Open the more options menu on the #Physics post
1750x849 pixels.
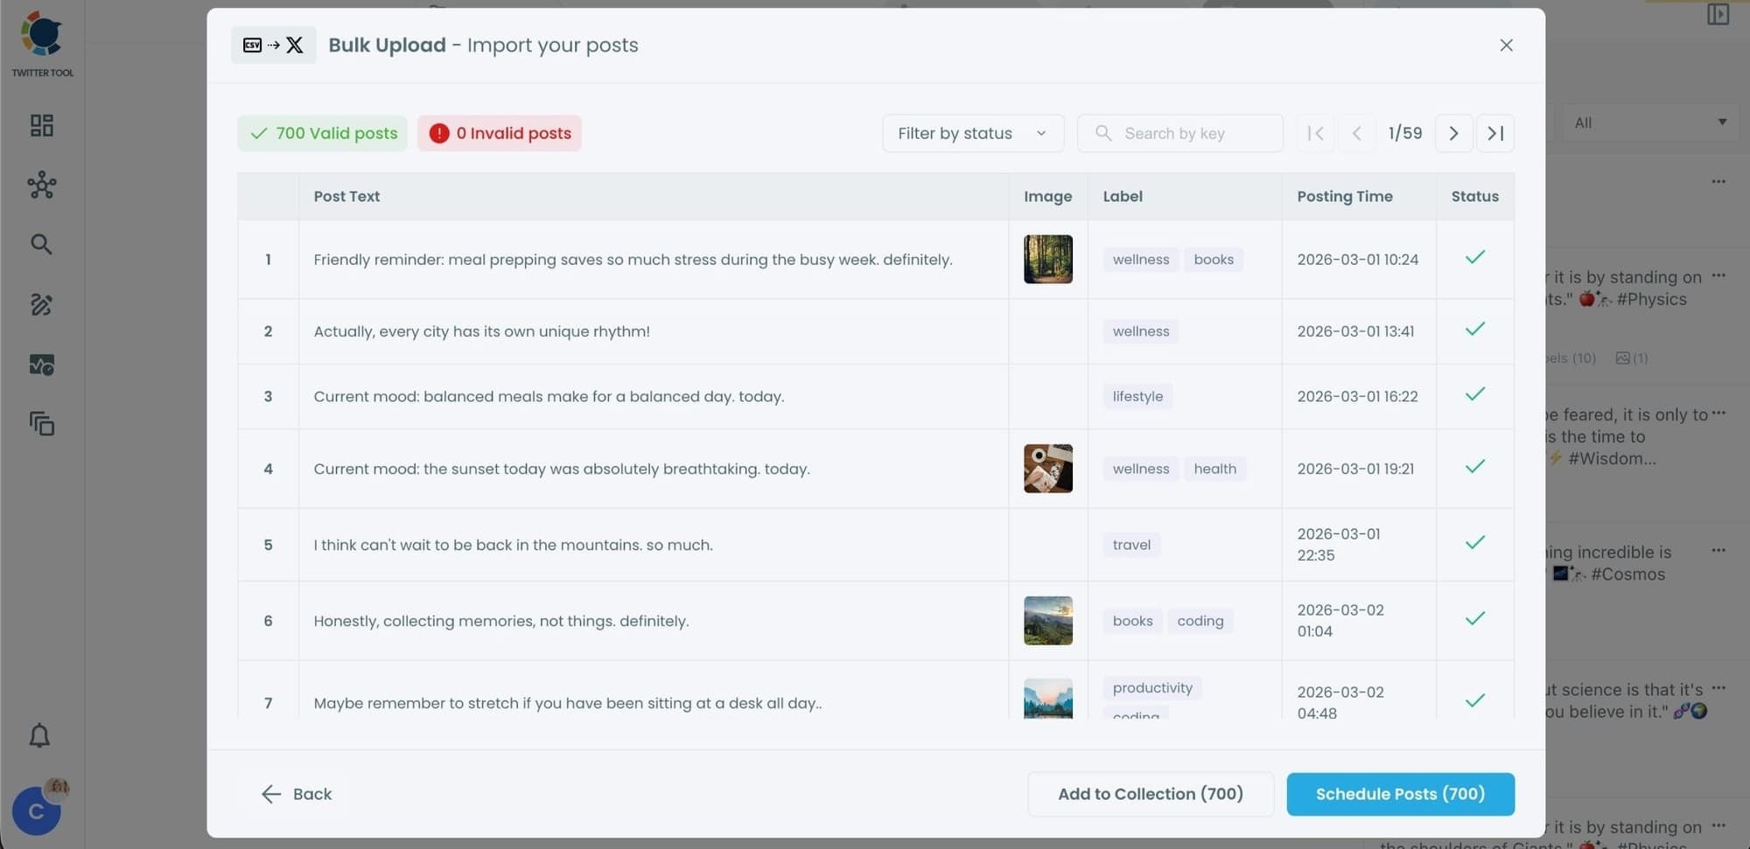[1718, 275]
